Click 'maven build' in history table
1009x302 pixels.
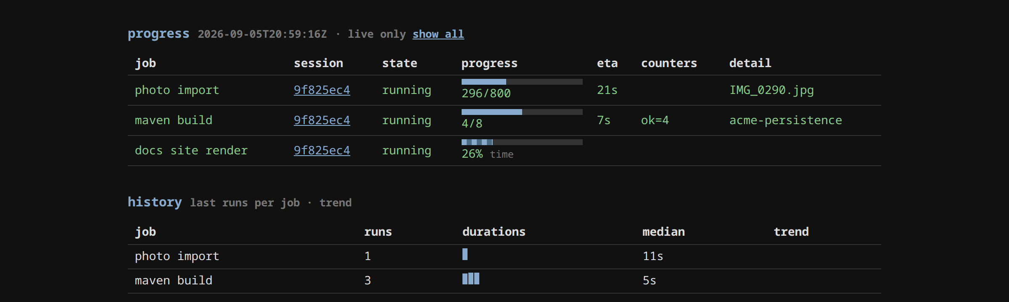click(x=174, y=281)
